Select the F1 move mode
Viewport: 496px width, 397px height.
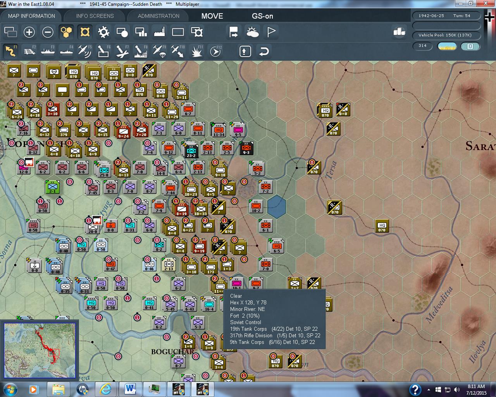coord(10,51)
